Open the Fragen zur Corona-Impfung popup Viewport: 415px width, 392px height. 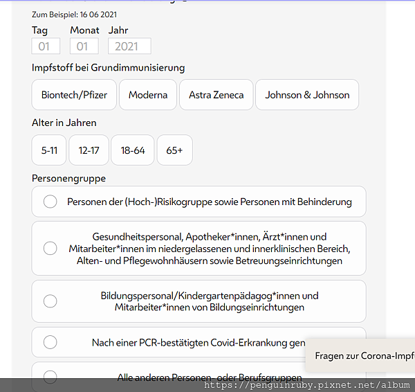pyautogui.click(x=360, y=355)
